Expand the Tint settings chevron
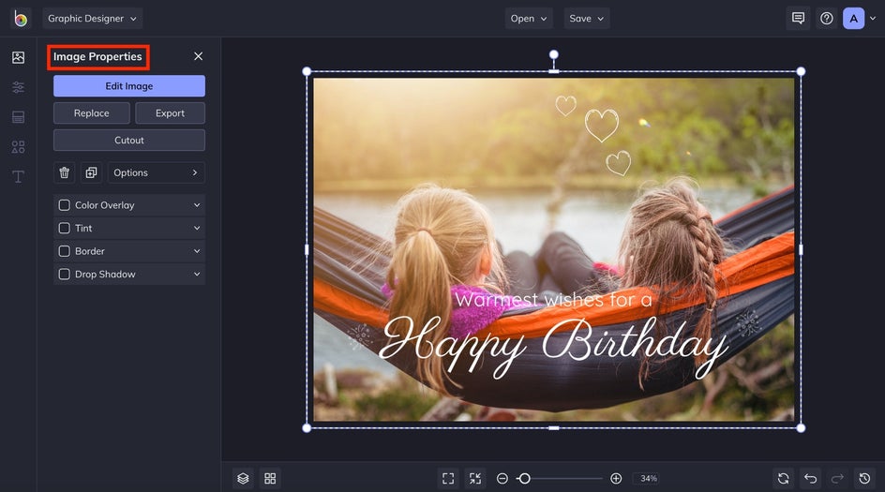 197,229
